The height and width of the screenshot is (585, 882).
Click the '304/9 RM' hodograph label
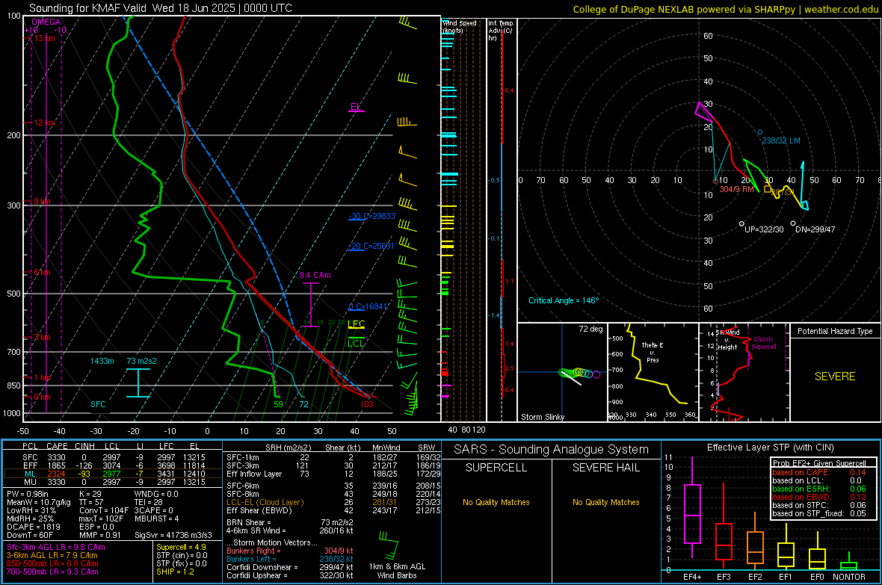point(736,189)
